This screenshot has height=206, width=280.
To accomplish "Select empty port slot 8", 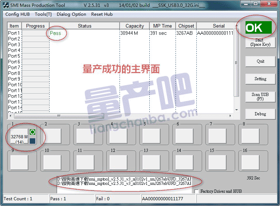I will (x=251, y=136).
